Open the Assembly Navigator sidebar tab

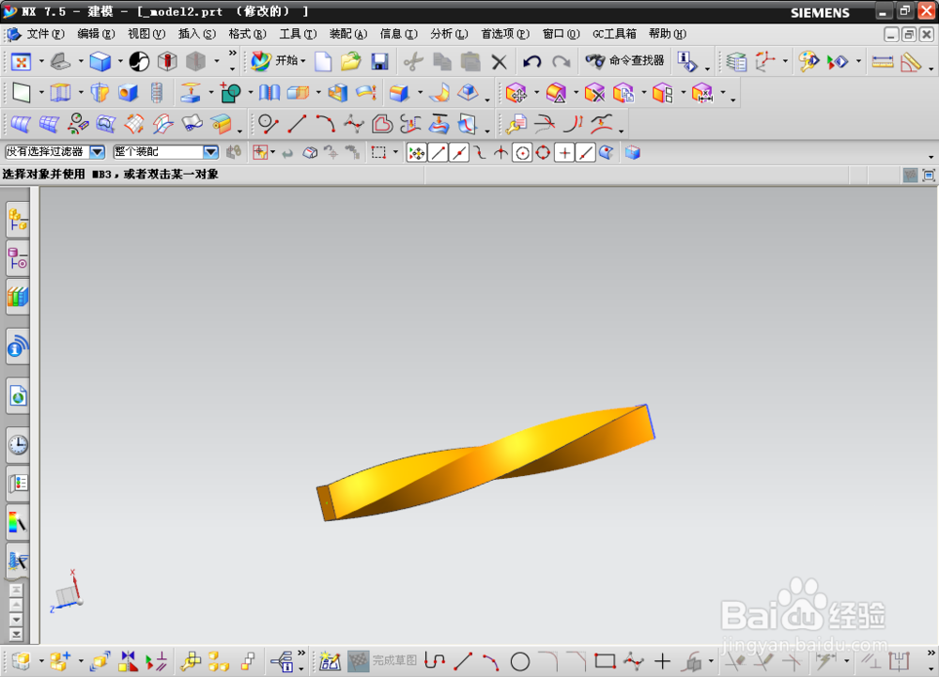(x=18, y=221)
